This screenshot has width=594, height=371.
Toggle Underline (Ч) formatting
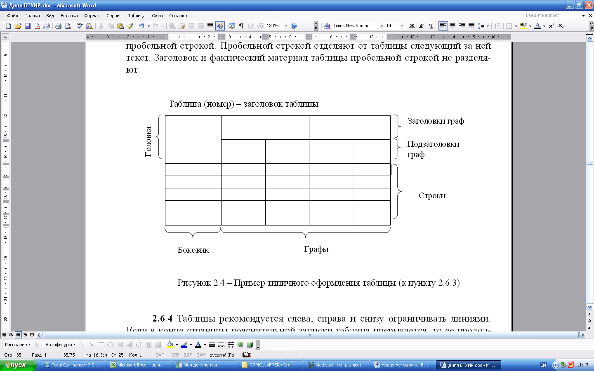pos(431,26)
